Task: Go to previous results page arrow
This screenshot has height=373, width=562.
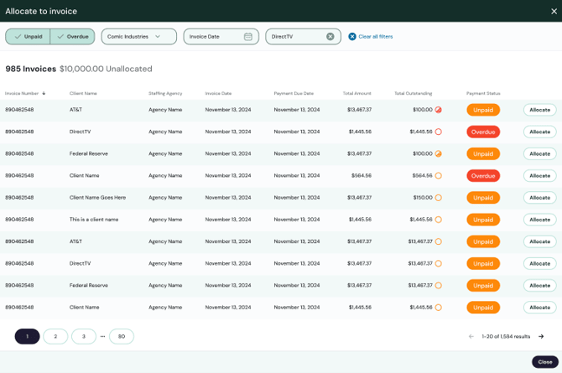Action: 471,336
